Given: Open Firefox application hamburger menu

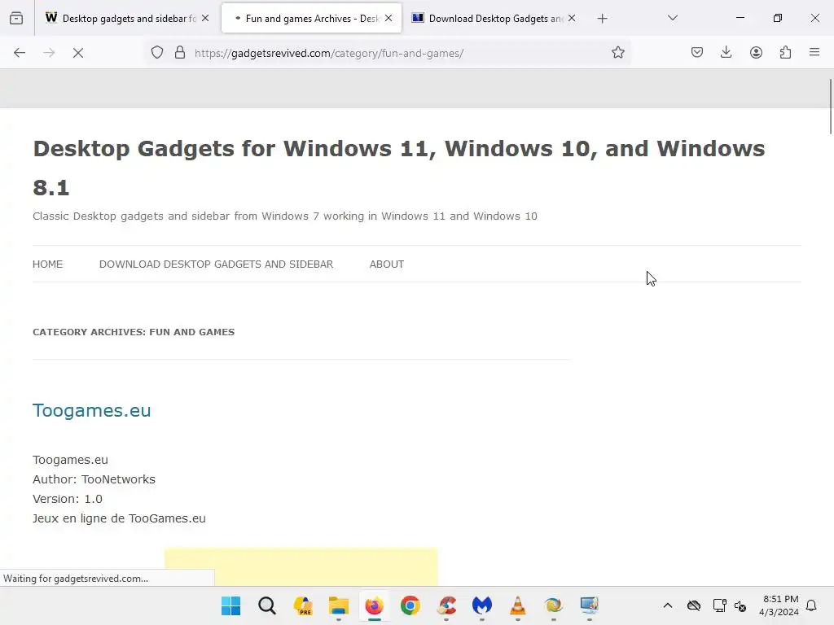Looking at the screenshot, I should tap(814, 52).
